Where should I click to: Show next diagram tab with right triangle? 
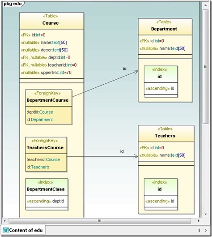pos(205,230)
